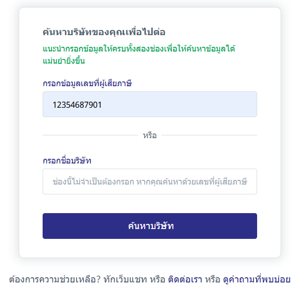
Task: Click the กรอกชื่อบริษัท field label
Action: click(x=67, y=161)
